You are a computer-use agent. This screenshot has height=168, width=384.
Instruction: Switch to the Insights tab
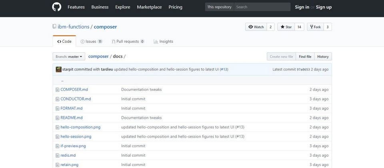tap(163, 41)
